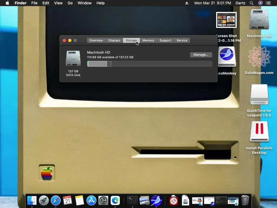This screenshot has width=277, height=208.
Task: Open the Parallels minimized window in Dock
Action: click(197, 201)
